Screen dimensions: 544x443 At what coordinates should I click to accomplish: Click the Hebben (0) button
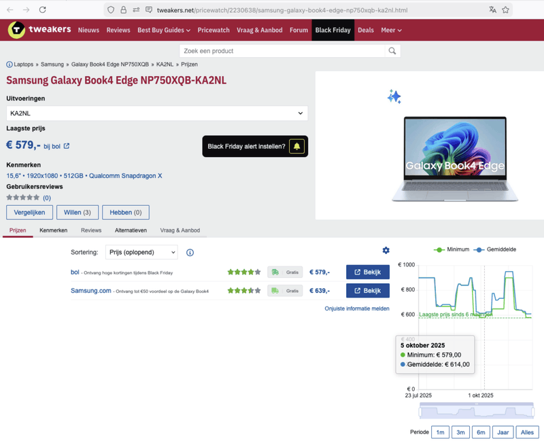coord(126,213)
